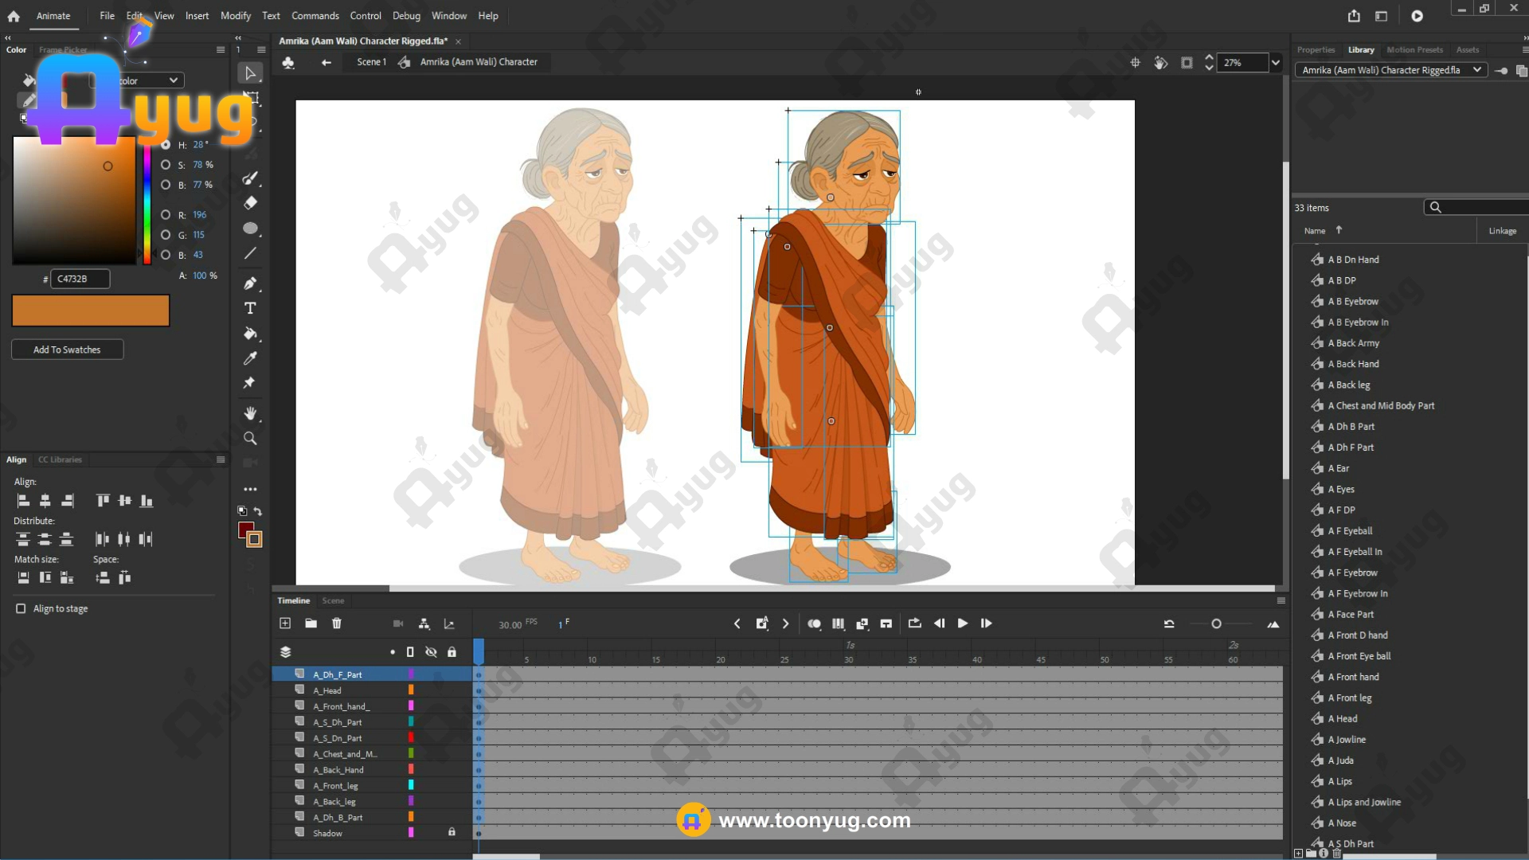Select the Eraser tool in toolbar
The height and width of the screenshot is (860, 1529).
coord(250,203)
